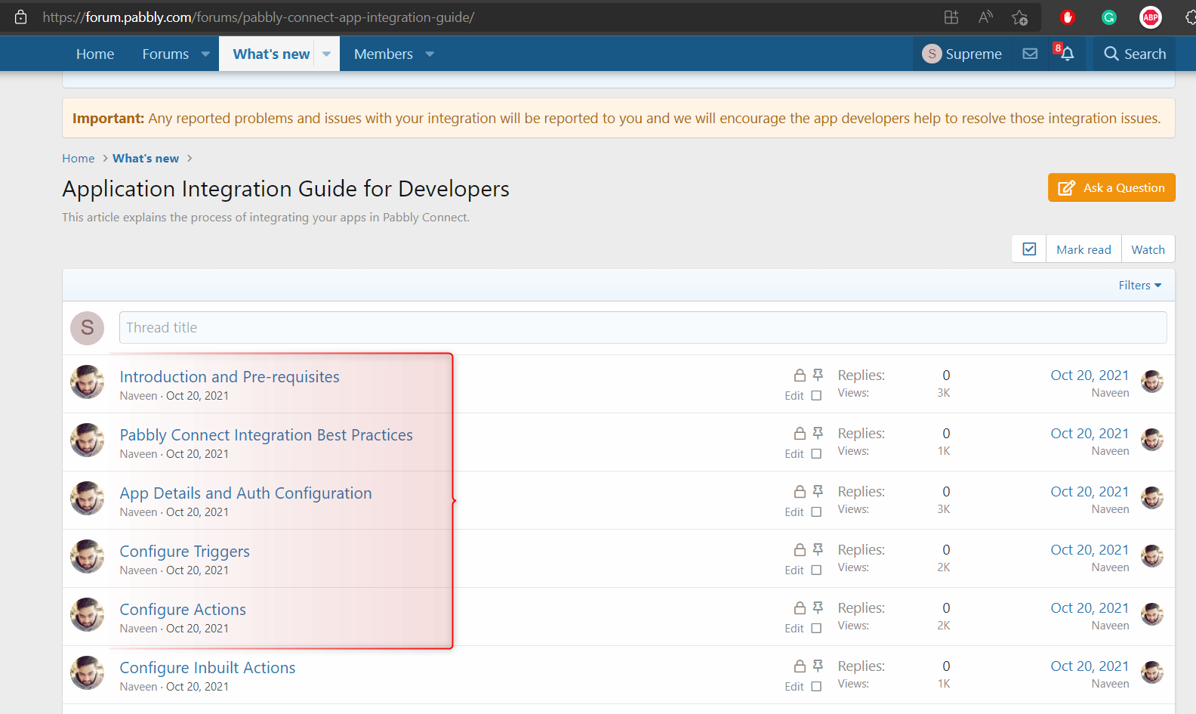This screenshot has width=1196, height=714.
Task: Click the browser Read Aloud icon
Action: coord(985,17)
